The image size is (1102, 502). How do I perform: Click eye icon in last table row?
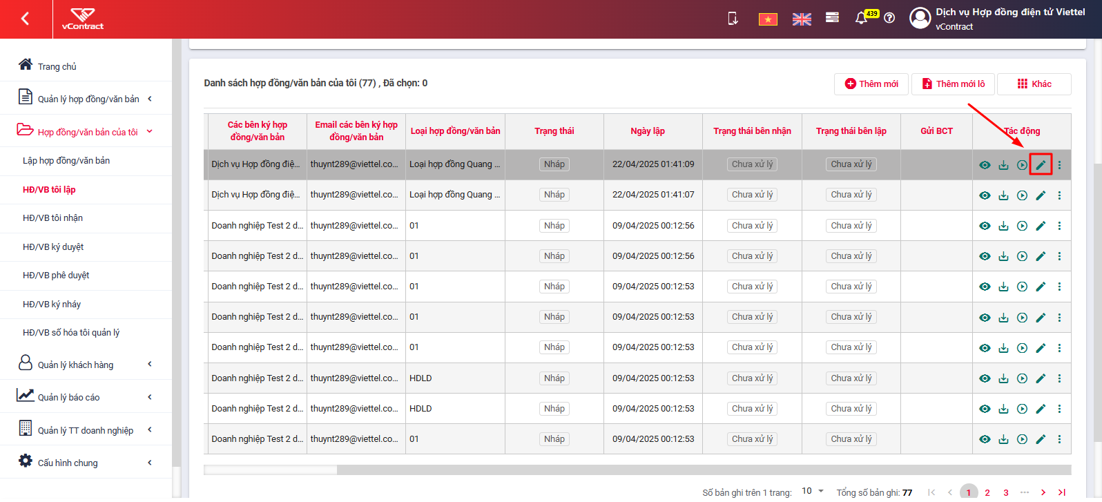[985, 439]
